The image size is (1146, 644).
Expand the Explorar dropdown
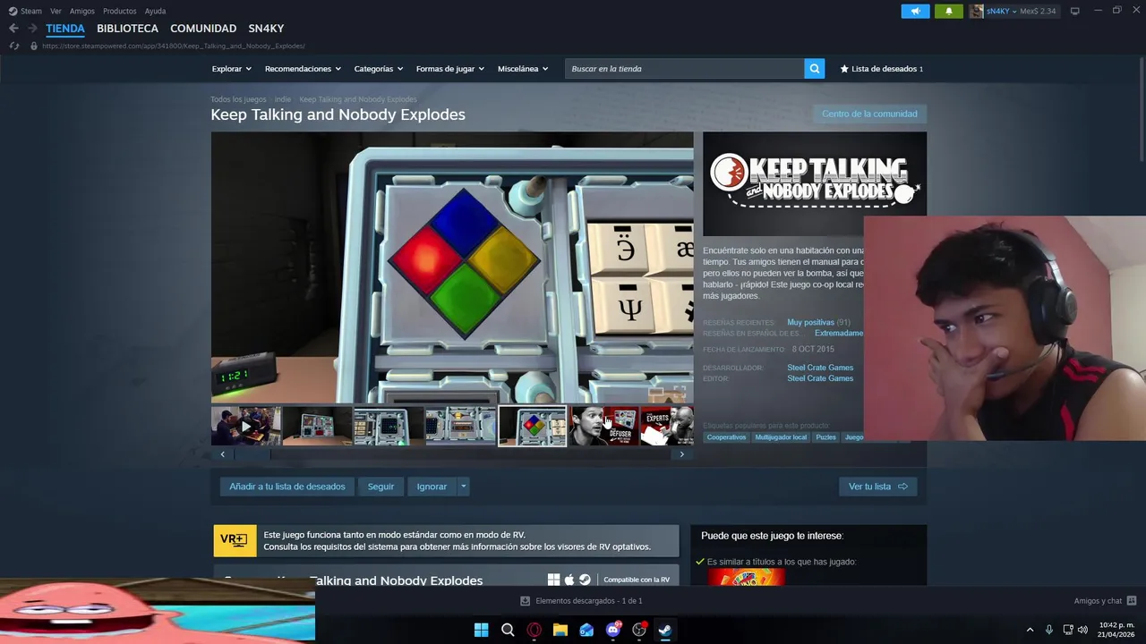[231, 69]
